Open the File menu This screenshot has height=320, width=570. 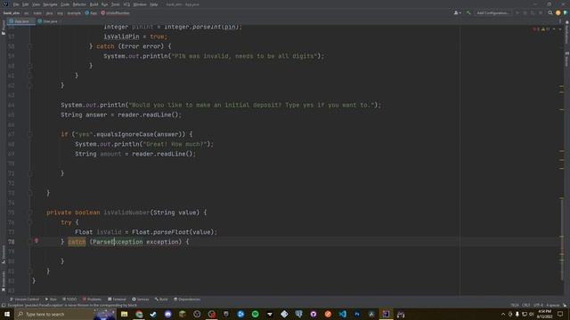coord(16,4)
